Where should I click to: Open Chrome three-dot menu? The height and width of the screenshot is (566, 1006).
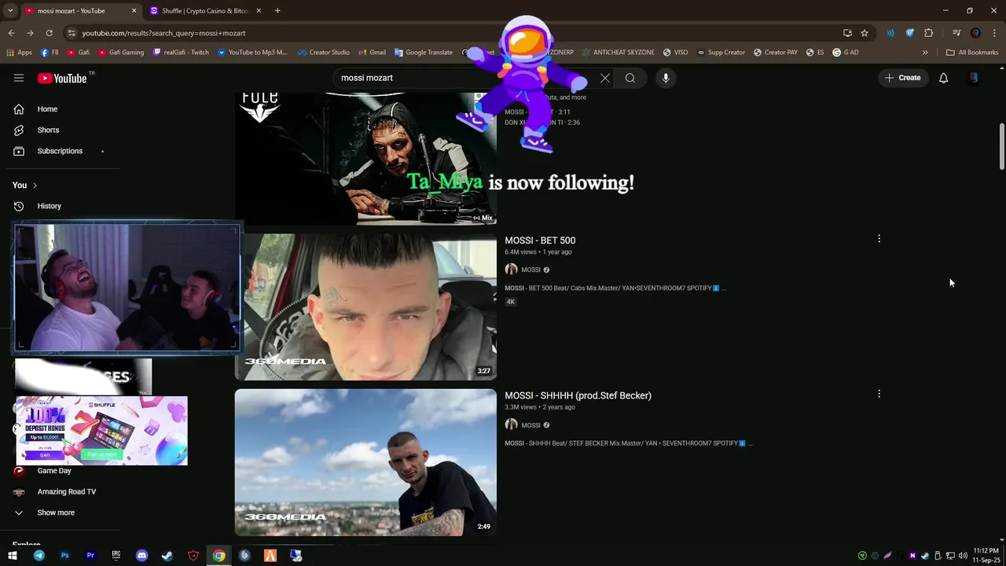point(995,33)
